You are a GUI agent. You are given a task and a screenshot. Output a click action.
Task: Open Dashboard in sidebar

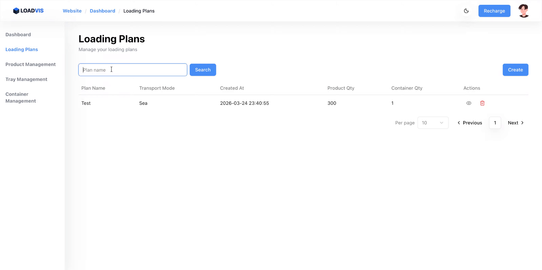point(18,35)
